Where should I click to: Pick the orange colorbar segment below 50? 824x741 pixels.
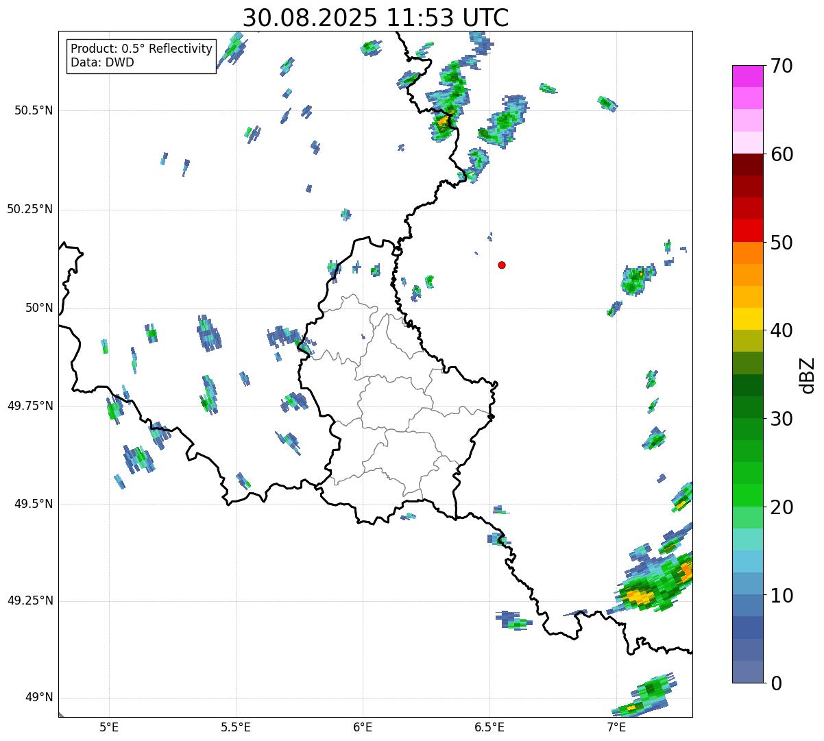[x=752, y=253]
